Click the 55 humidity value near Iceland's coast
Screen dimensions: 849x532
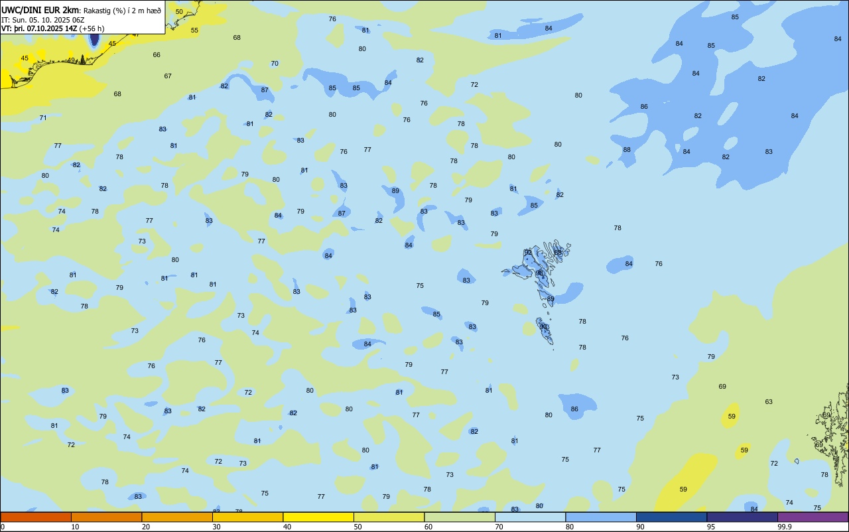[194, 31]
